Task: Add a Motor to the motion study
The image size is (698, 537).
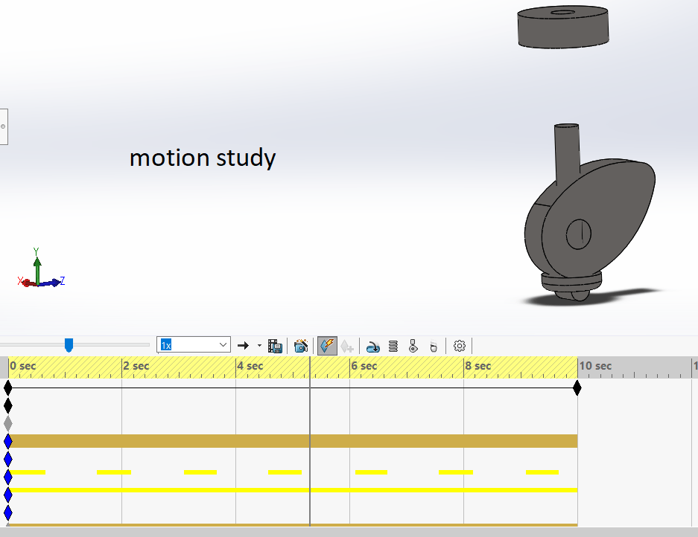Action: pos(374,345)
